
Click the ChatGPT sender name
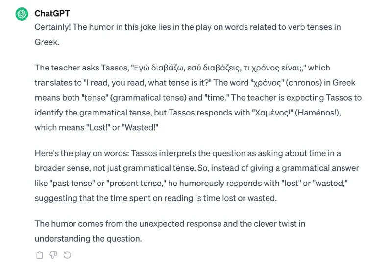(52, 13)
